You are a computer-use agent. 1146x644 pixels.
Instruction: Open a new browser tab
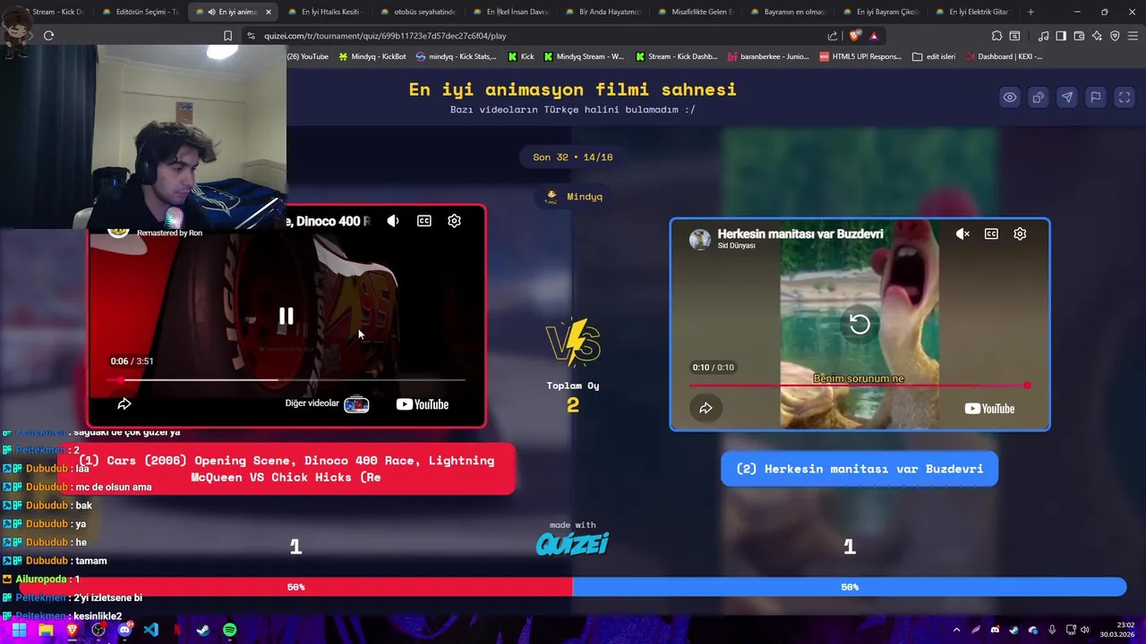click(x=1031, y=12)
